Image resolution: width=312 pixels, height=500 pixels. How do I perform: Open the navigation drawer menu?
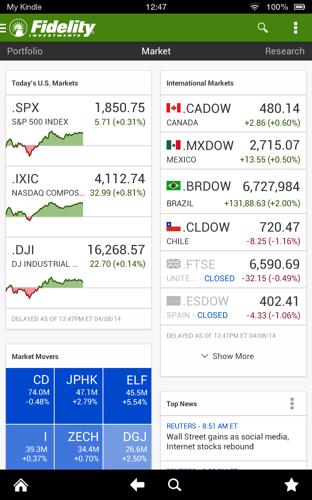click(x=3, y=28)
